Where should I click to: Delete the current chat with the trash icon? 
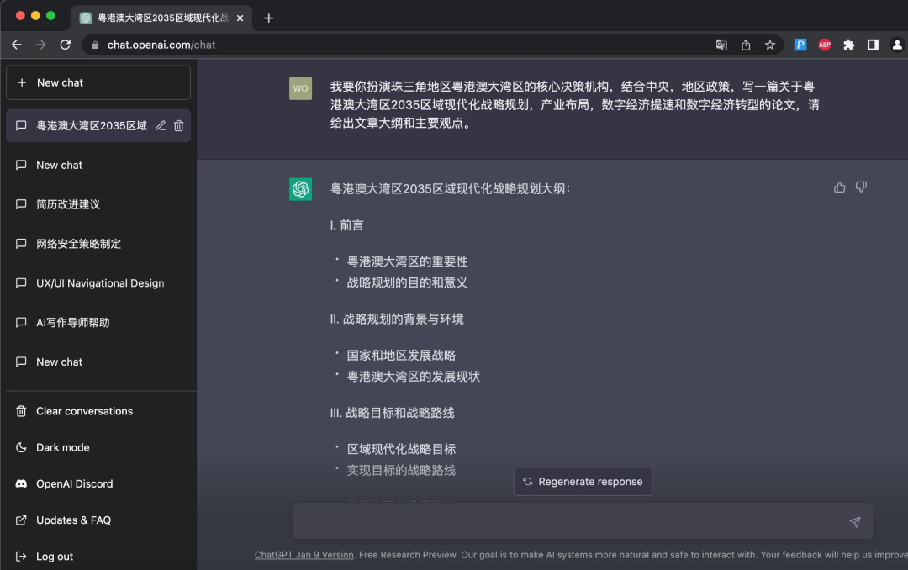178,126
